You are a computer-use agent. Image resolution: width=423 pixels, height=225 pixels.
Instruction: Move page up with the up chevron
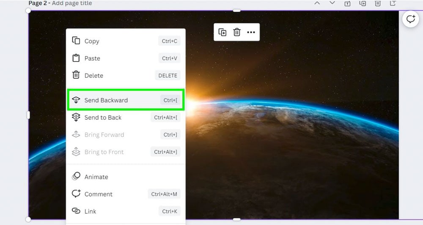[317, 3]
